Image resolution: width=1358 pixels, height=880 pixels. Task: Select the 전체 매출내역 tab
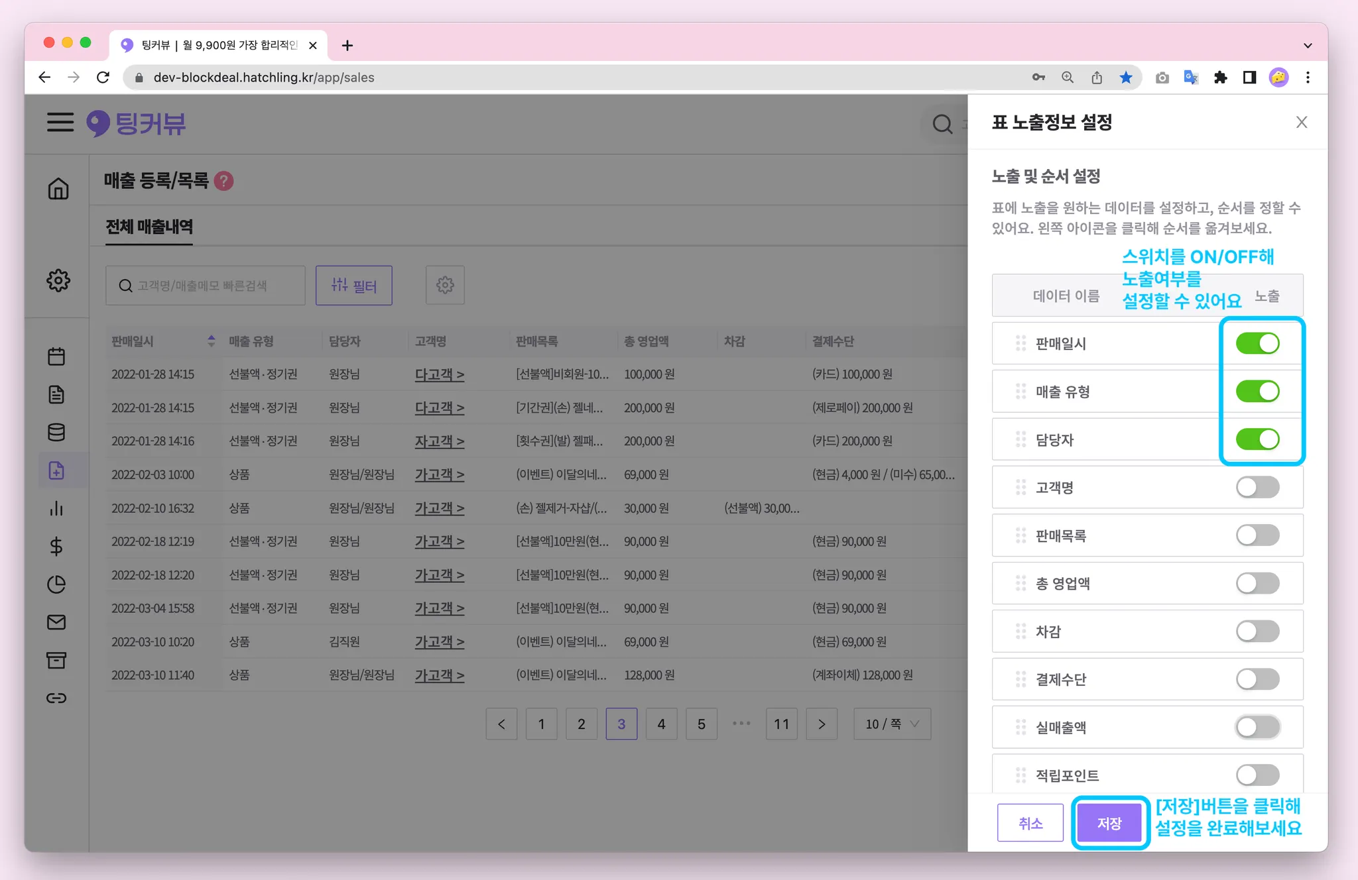[x=149, y=227]
